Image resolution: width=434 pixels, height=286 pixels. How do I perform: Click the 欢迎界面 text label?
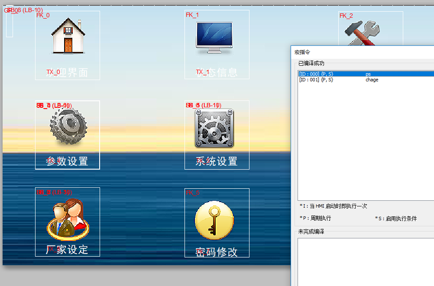(x=67, y=72)
